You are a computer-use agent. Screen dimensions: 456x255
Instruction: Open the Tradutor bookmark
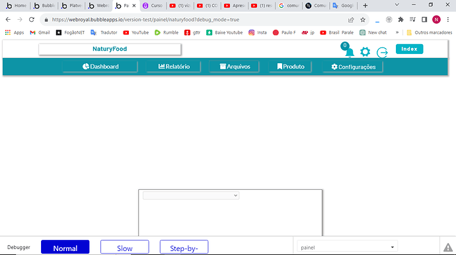pyautogui.click(x=104, y=32)
